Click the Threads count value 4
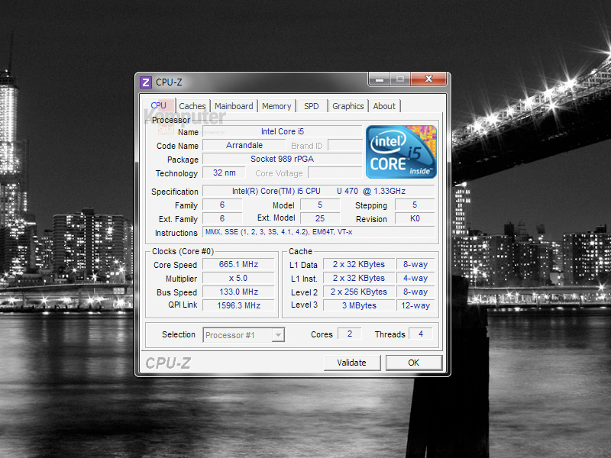 point(421,334)
